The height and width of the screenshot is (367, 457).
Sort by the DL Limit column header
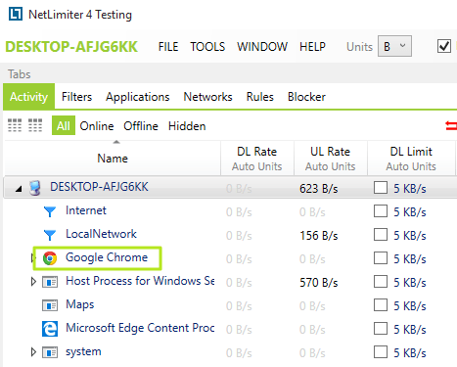(x=411, y=159)
